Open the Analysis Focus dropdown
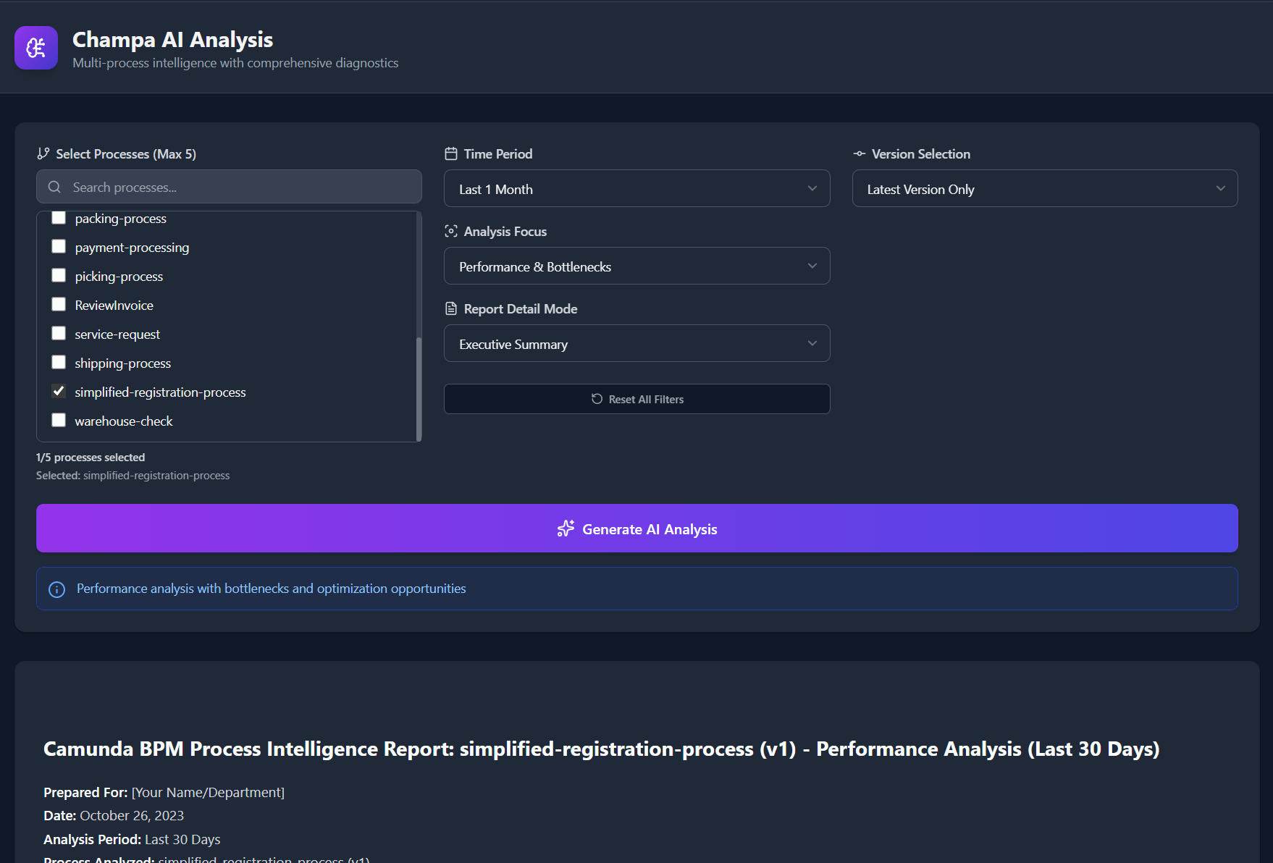 coord(636,266)
